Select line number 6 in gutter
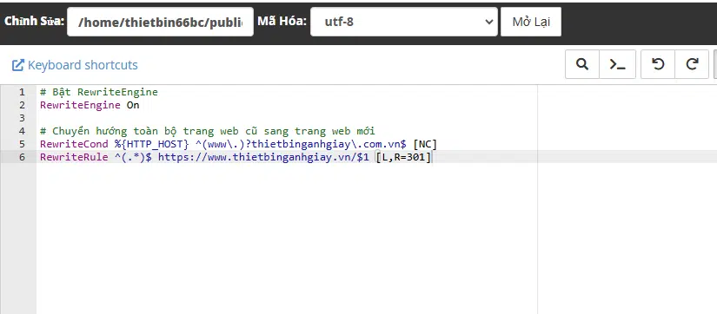Image resolution: width=717 pixels, height=314 pixels. (22, 158)
